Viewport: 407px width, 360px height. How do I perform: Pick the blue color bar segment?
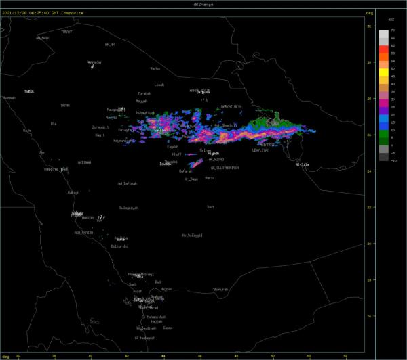click(x=384, y=126)
